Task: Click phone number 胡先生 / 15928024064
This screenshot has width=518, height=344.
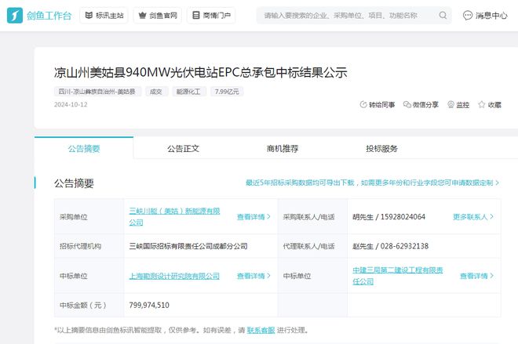Action: 388,217
